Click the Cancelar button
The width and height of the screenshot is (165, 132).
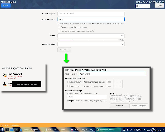coord(120,106)
